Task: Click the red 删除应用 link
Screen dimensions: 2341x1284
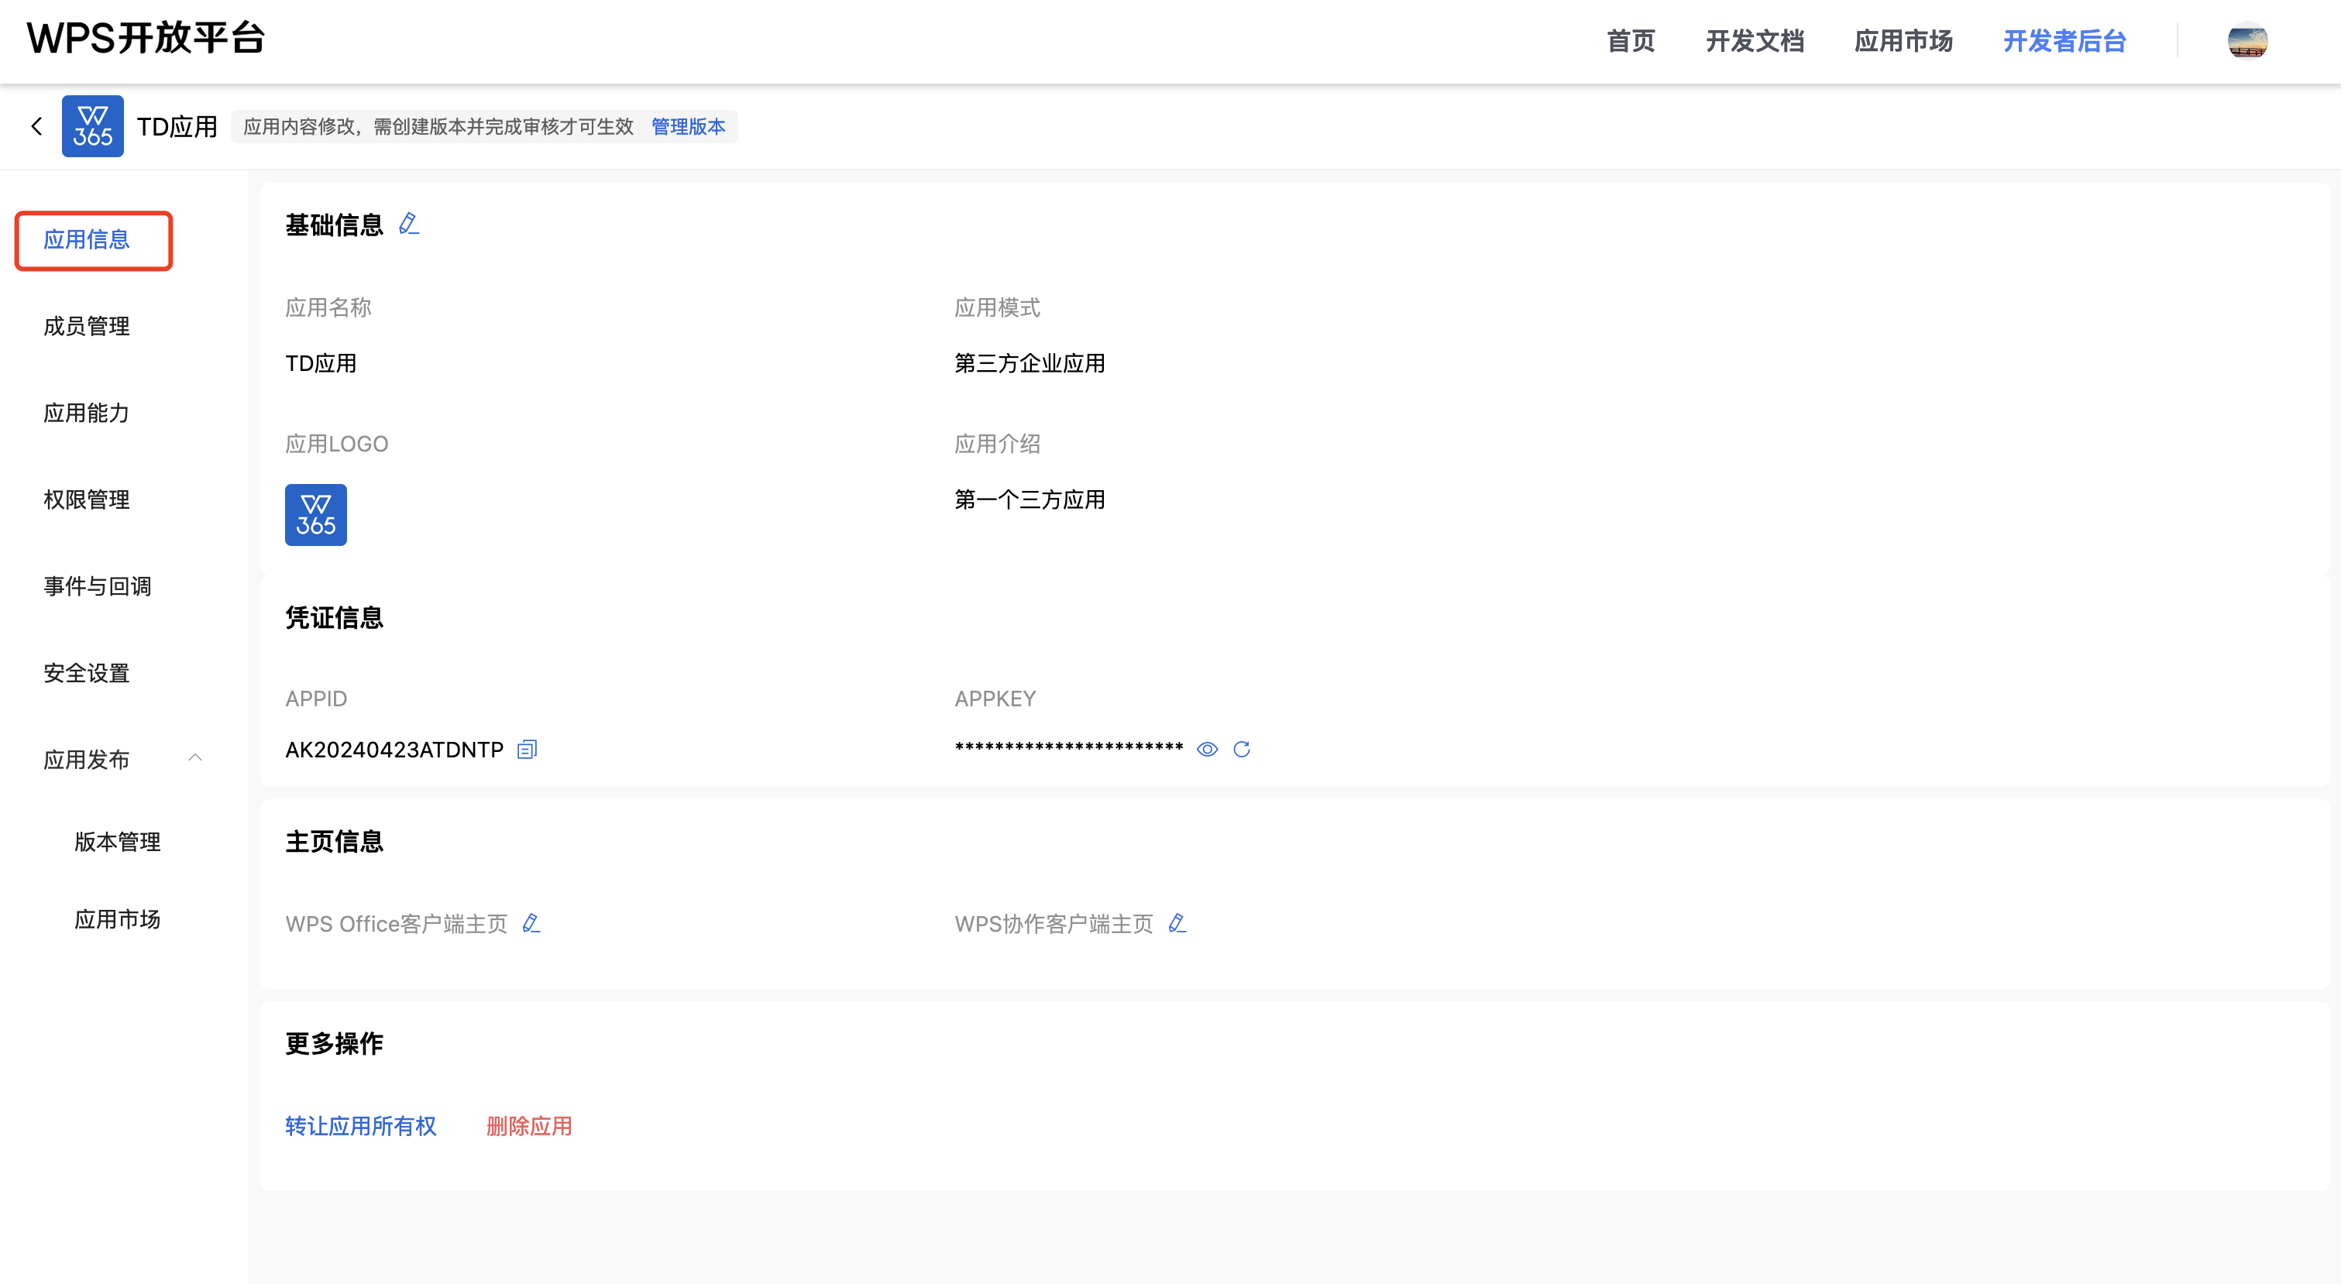Action: [x=529, y=1126]
